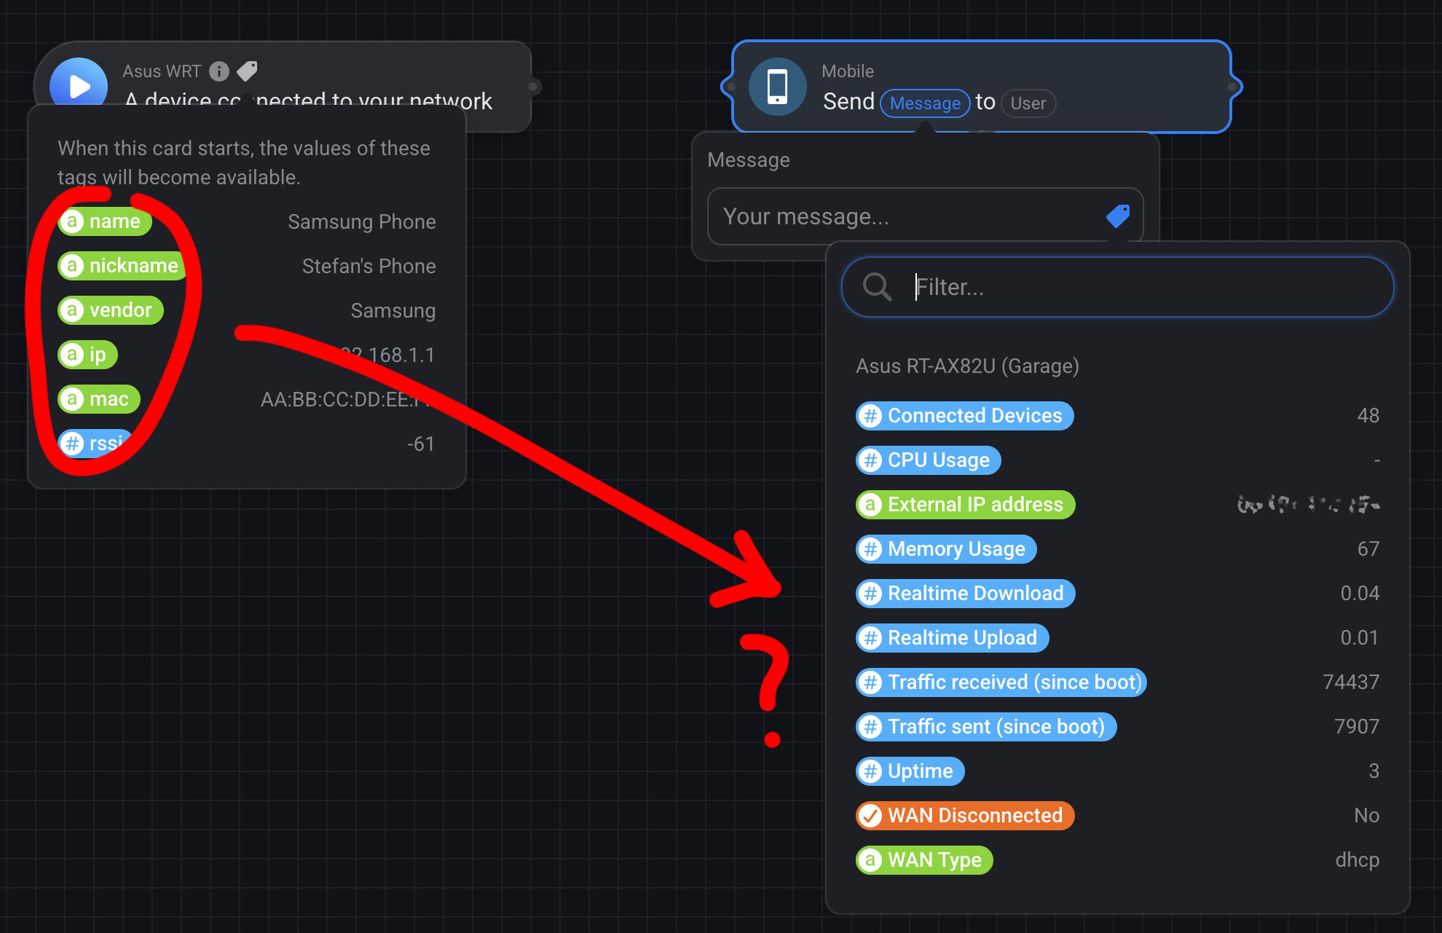Select the Message argument in the Send card
Viewport: 1442px width, 933px height.
point(925,103)
